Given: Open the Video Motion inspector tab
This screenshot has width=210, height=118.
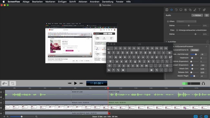Looking at the screenshot, I should (x=176, y=10).
